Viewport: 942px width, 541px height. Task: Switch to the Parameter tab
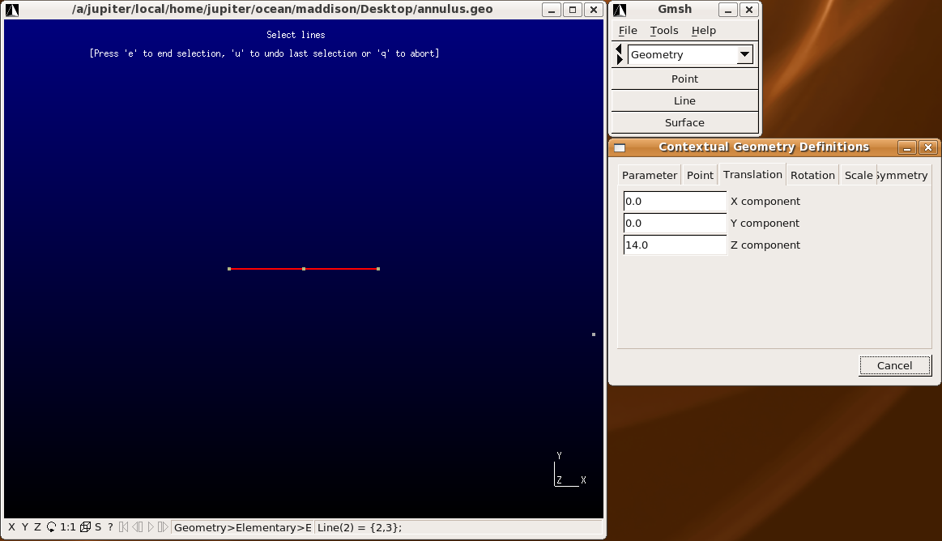[650, 175]
